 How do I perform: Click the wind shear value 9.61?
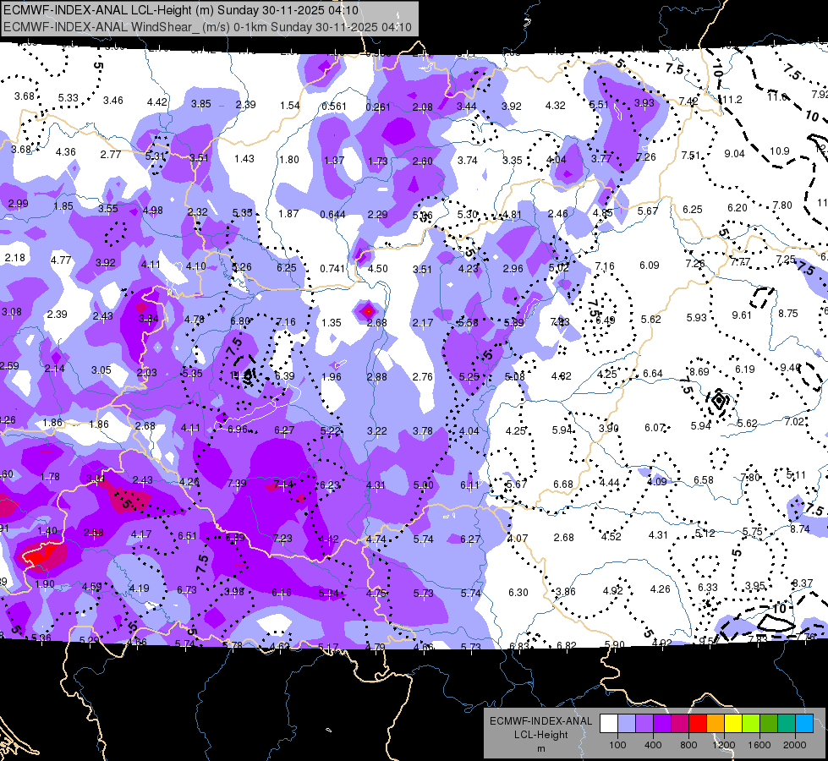[742, 315]
